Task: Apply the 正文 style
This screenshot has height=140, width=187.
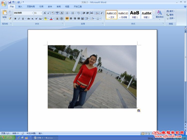Action: (x=111, y=15)
